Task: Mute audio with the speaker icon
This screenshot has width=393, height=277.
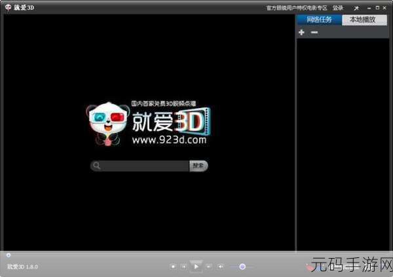Action: pos(221,267)
